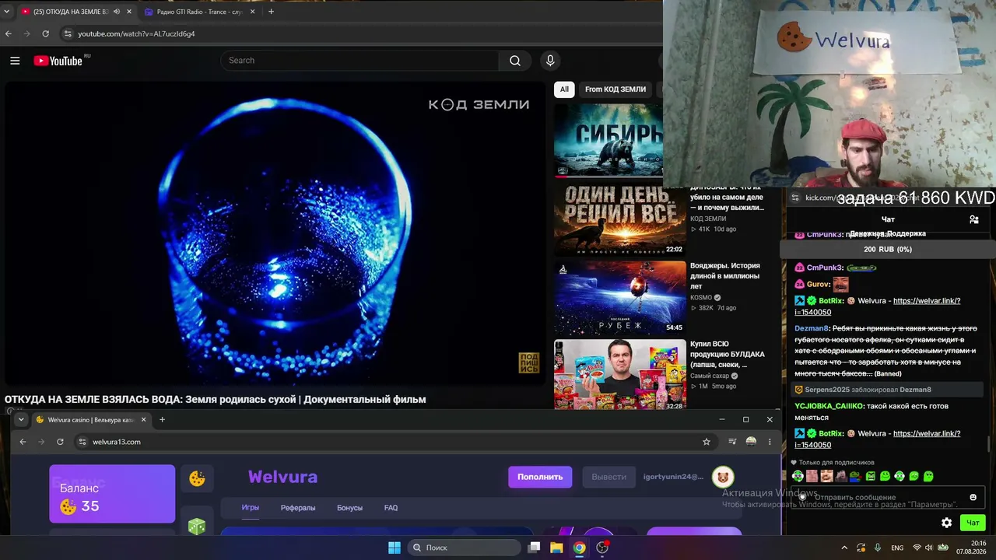Open site info icon beside youtube.com URL
Image resolution: width=996 pixels, height=560 pixels.
pyautogui.click(x=68, y=33)
